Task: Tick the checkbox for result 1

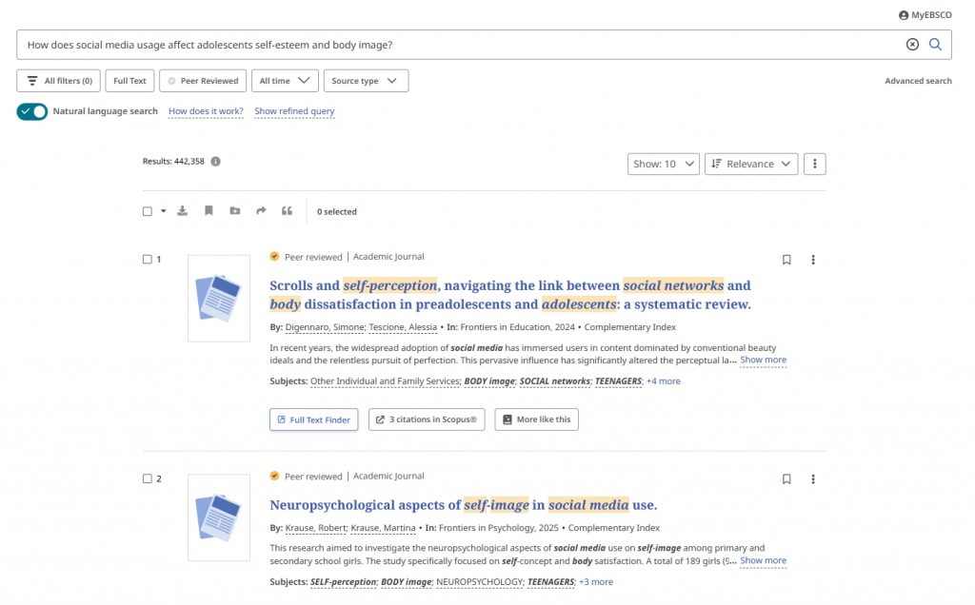Action: (x=148, y=259)
